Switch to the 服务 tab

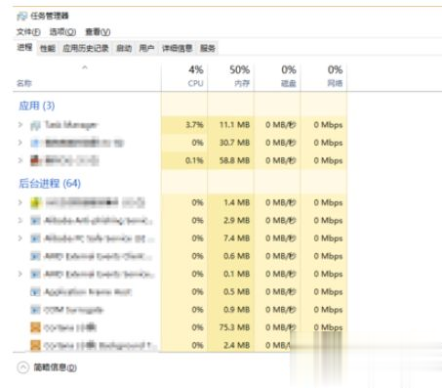click(x=208, y=48)
